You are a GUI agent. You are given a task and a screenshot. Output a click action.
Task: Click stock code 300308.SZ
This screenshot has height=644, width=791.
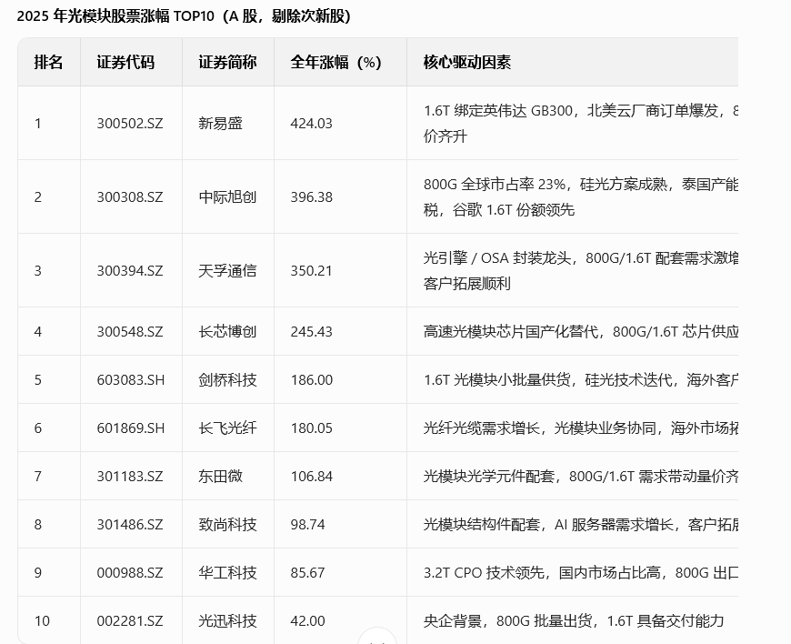[x=130, y=196]
